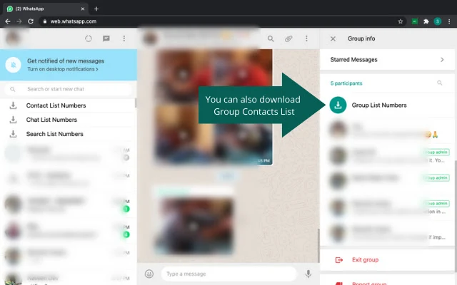Click download icon beside Search List Numbers

(x=13, y=134)
